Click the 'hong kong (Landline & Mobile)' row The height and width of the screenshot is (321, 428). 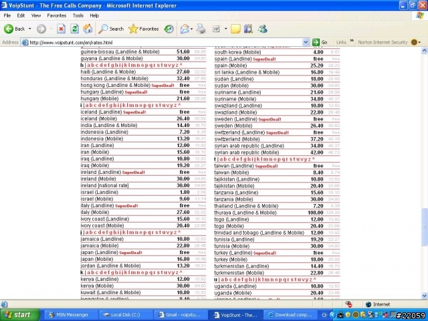pyautogui.click(x=143, y=86)
